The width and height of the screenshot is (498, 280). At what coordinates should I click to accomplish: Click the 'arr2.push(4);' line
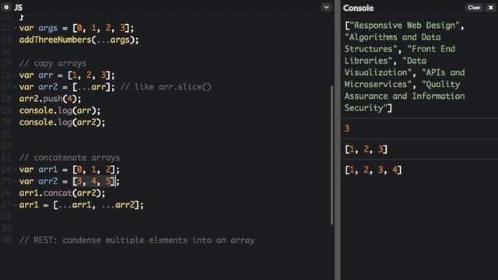50,99
